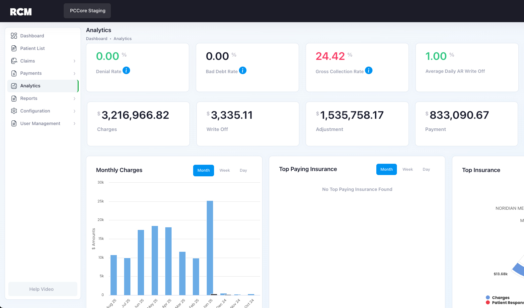Switch Monthly Charges to Week view
Screen dimensions: 524x308
(225, 170)
